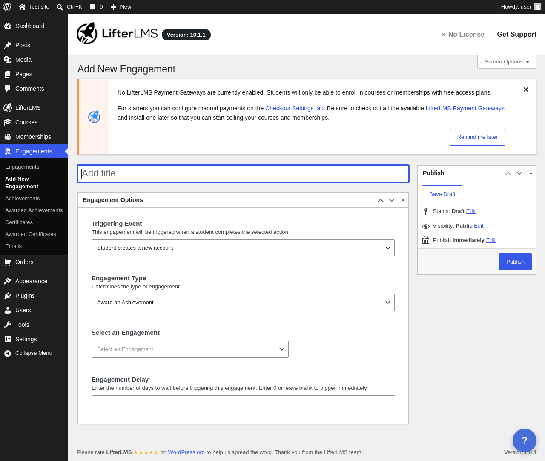Click the No License indicator
Image resolution: width=545 pixels, height=461 pixels.
click(x=463, y=35)
